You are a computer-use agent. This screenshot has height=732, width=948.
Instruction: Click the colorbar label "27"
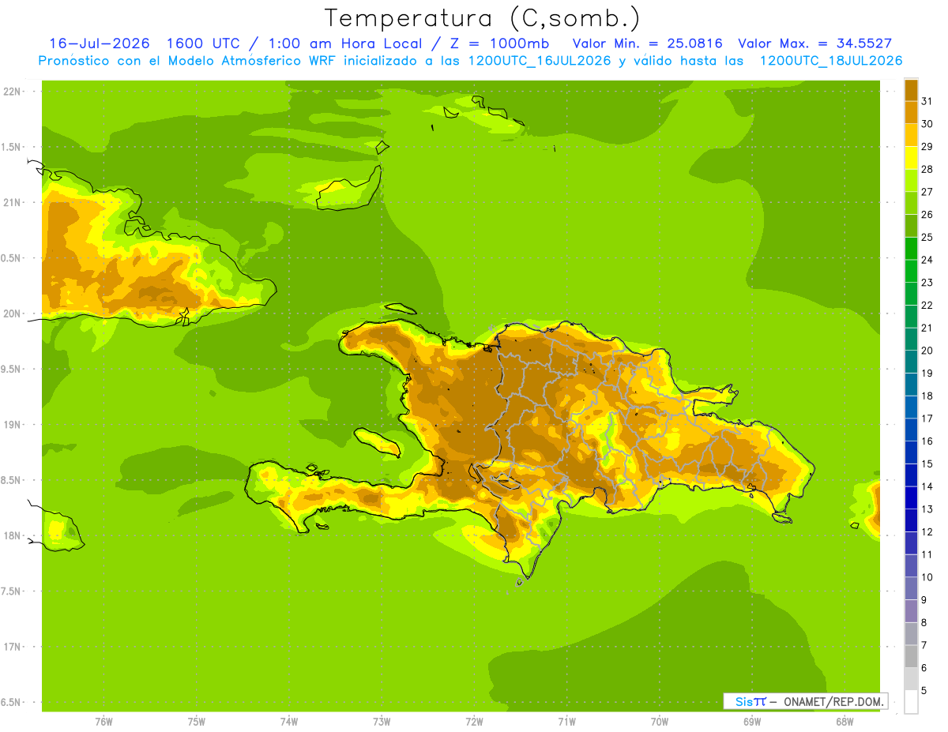click(x=927, y=192)
